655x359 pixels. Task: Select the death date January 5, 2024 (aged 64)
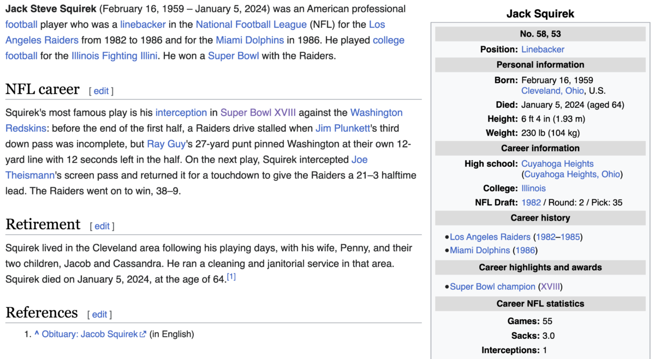[573, 105]
